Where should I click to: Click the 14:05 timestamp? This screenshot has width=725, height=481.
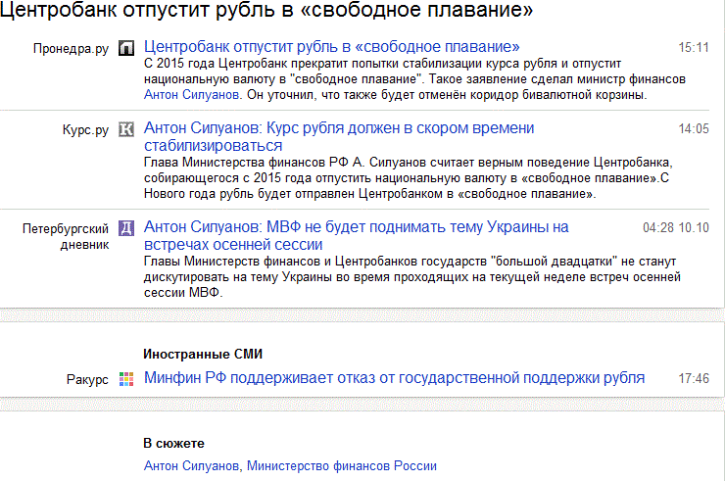click(694, 128)
